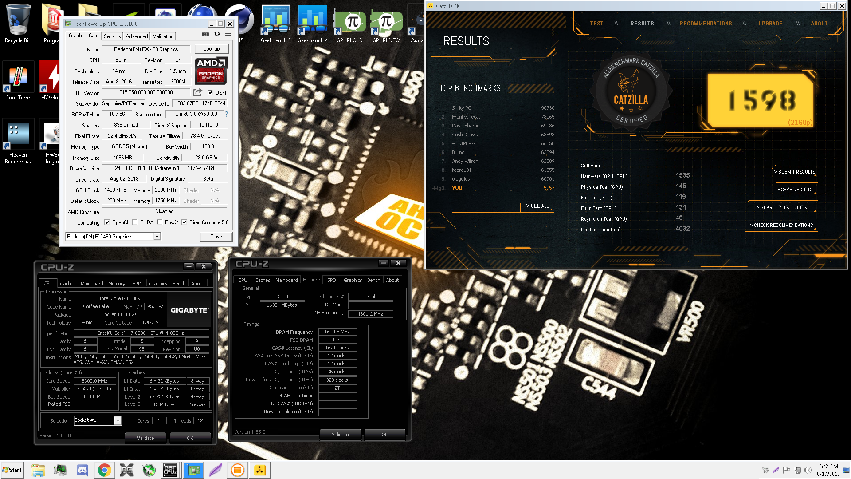Click the GPU-Z refresh icon
The height and width of the screenshot is (479, 851).
[x=217, y=34]
